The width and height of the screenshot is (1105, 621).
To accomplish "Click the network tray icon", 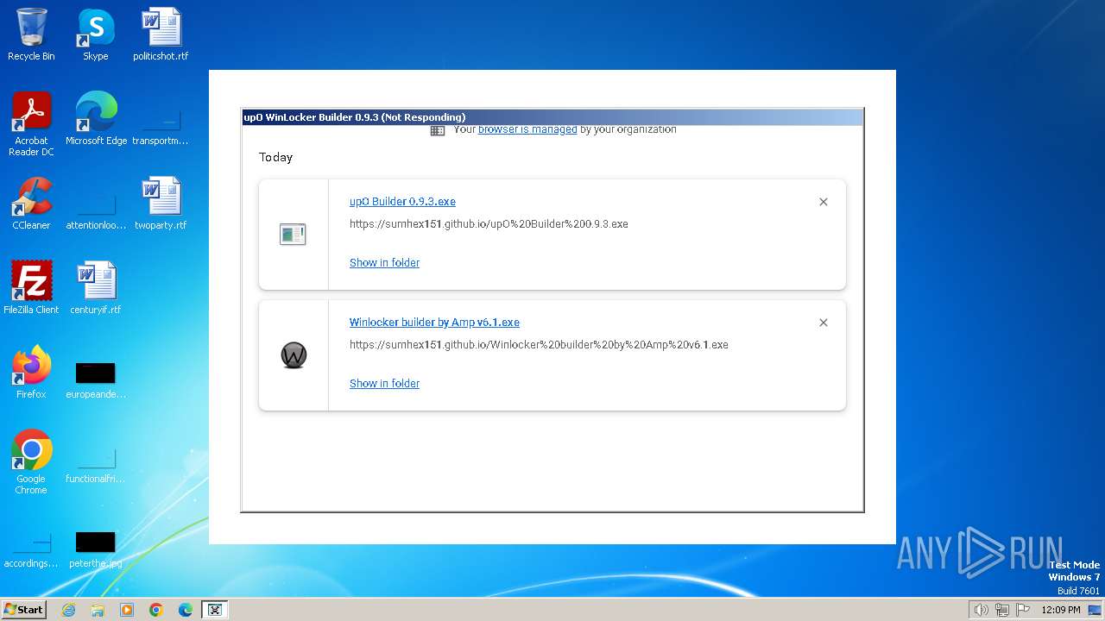I will coord(1002,610).
